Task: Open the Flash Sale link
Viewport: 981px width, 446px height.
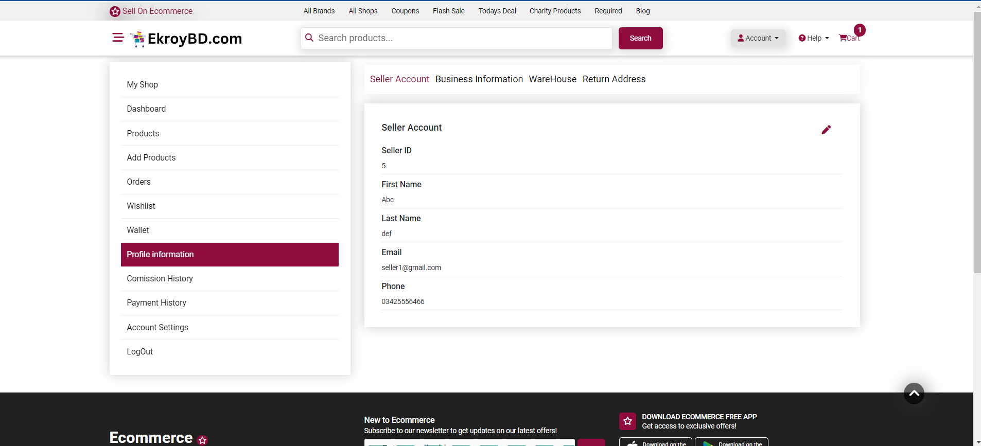Action: coord(448,11)
